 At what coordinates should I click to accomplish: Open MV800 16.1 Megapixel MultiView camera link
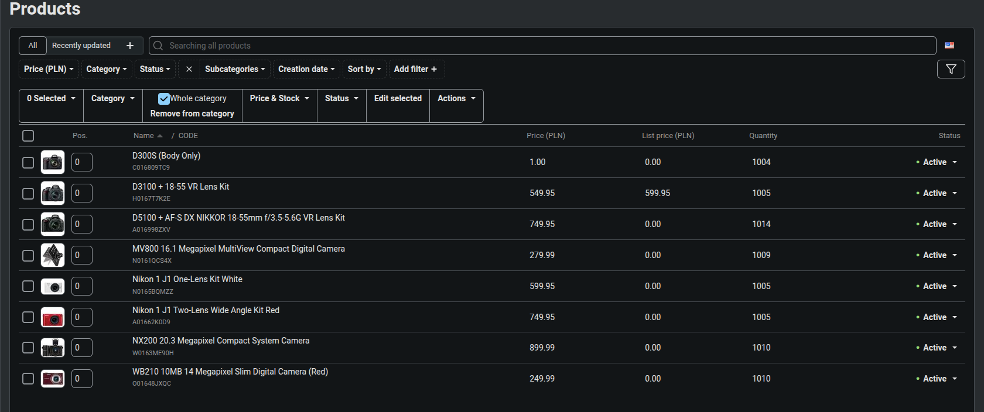tap(238, 249)
